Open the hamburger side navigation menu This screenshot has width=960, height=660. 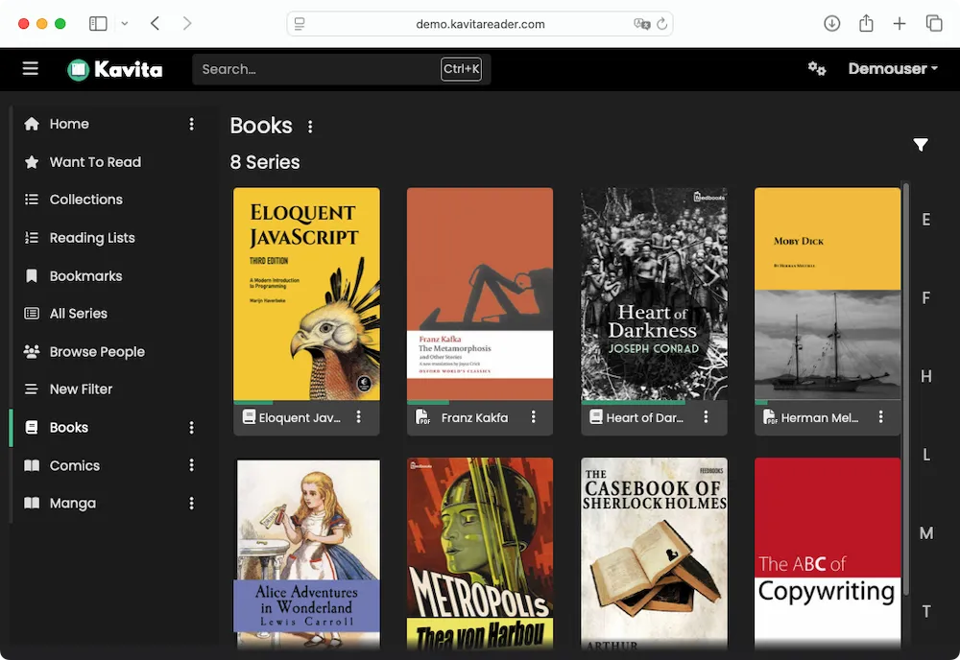pyautogui.click(x=30, y=68)
